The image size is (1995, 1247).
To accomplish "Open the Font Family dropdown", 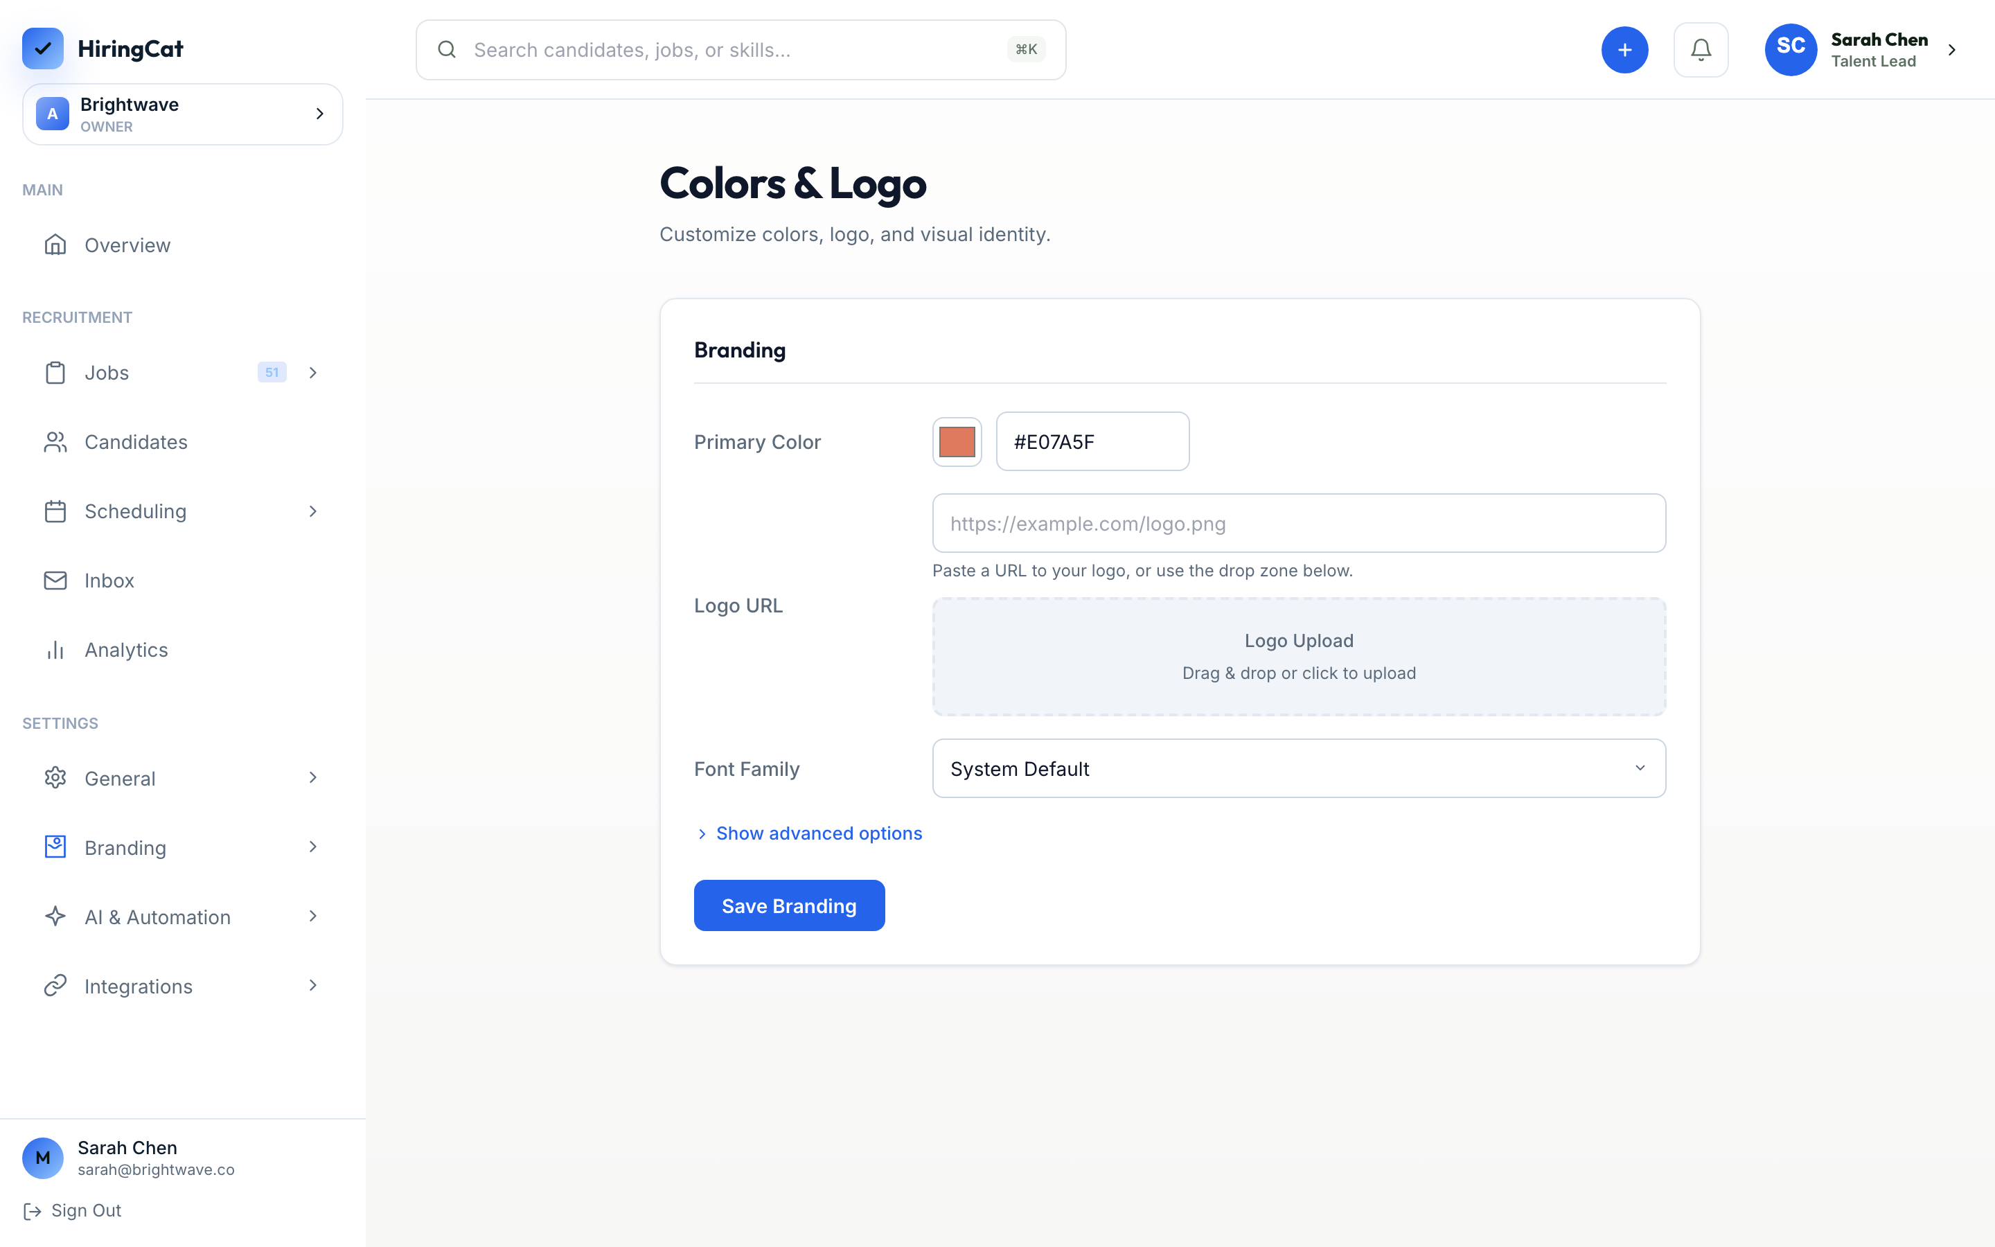I will [x=1298, y=768].
